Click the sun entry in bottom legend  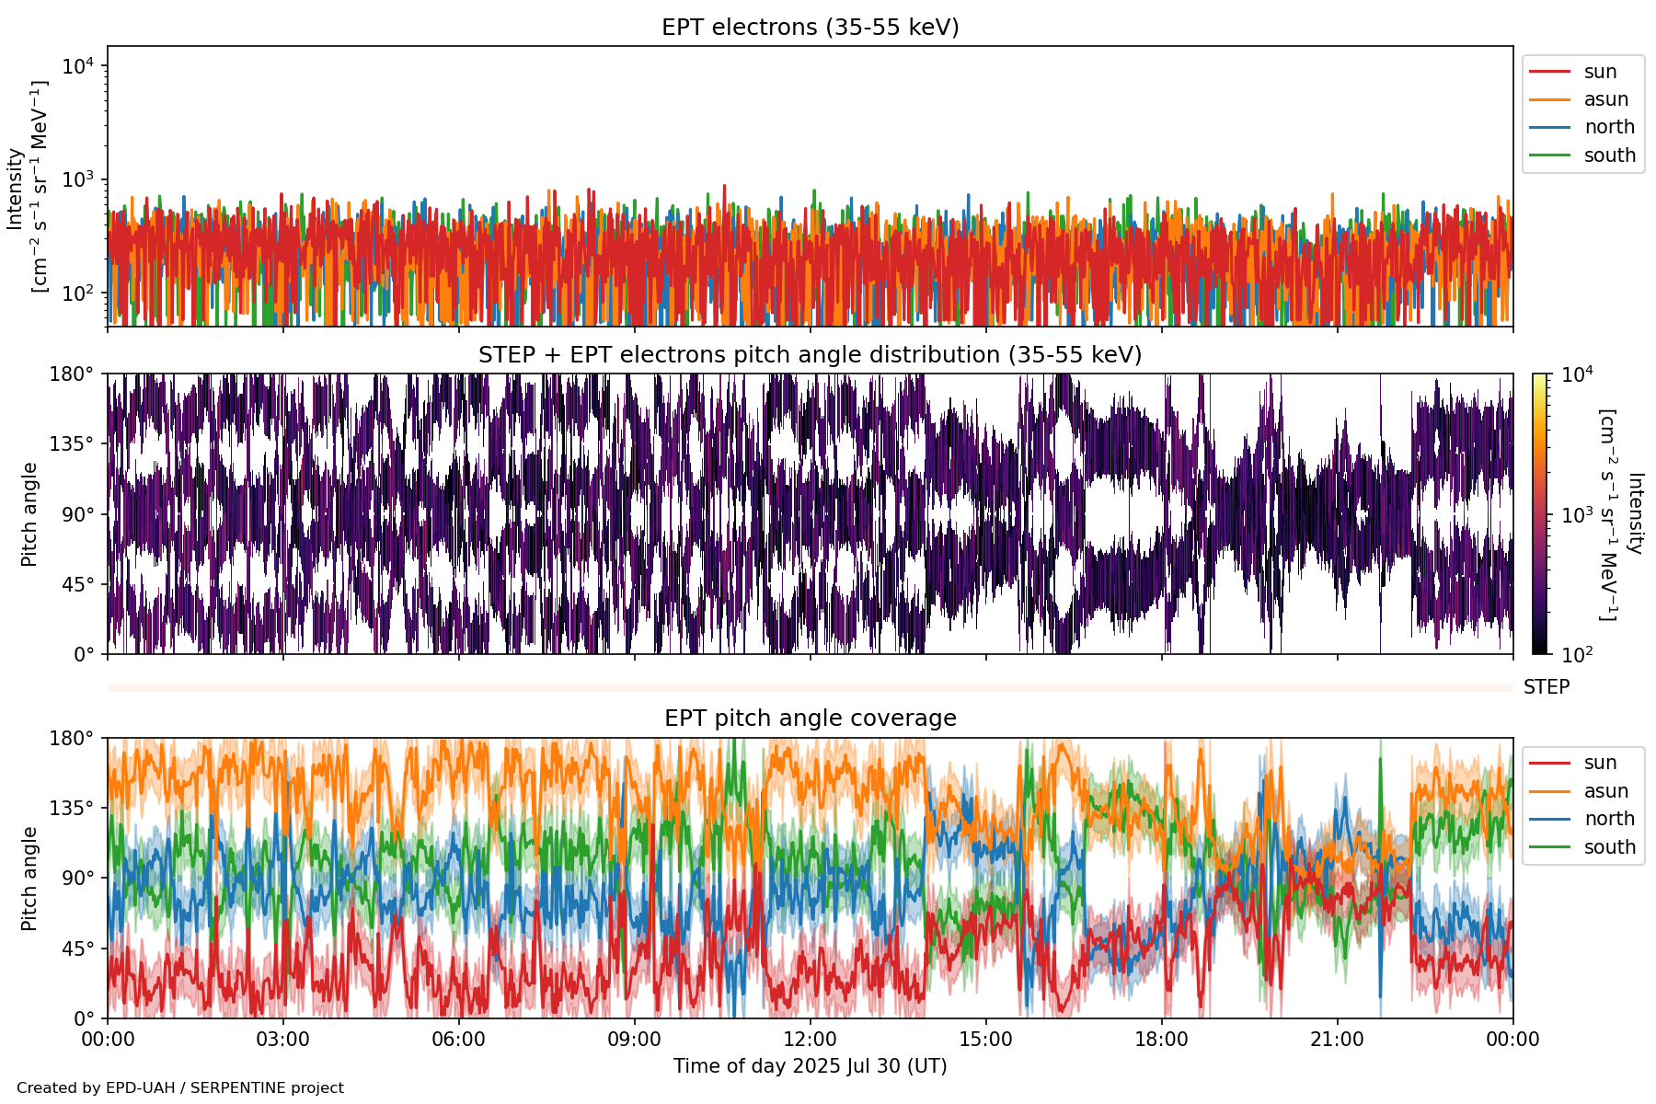coord(1600,763)
